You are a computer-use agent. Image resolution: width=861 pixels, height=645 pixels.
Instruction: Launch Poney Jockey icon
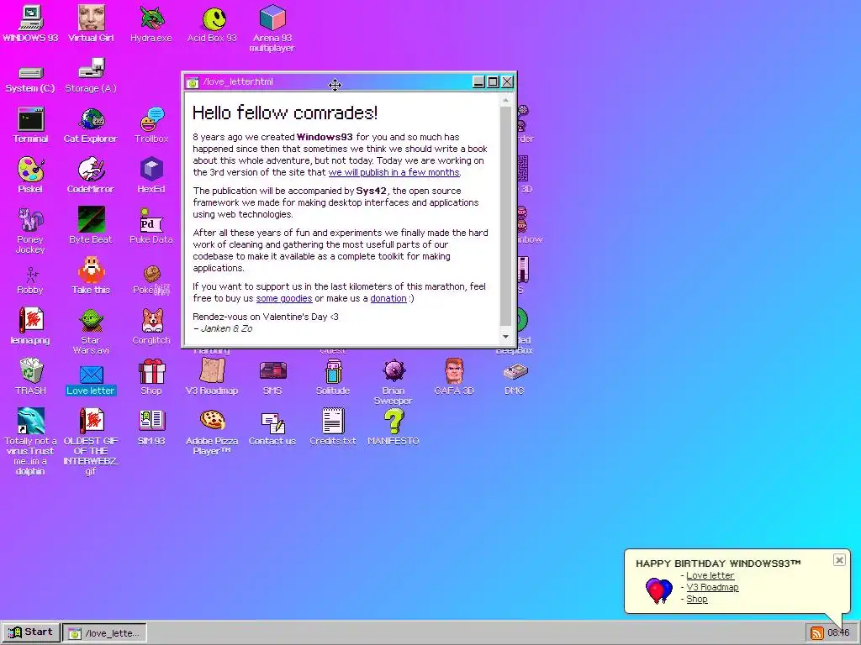click(x=30, y=230)
